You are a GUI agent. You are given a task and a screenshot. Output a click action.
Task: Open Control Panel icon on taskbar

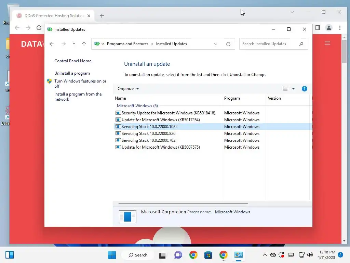[238, 255]
